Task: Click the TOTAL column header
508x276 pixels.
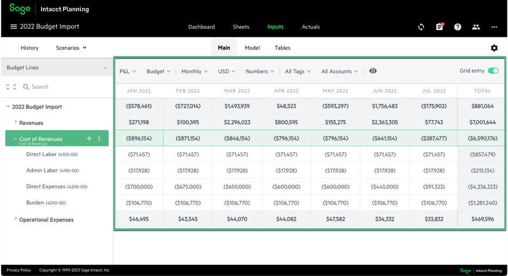Action: point(482,91)
